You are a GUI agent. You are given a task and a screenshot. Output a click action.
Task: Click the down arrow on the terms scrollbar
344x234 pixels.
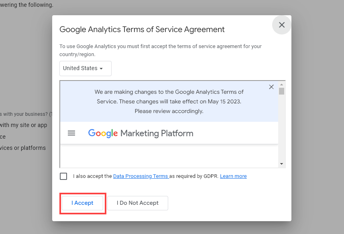(282, 163)
